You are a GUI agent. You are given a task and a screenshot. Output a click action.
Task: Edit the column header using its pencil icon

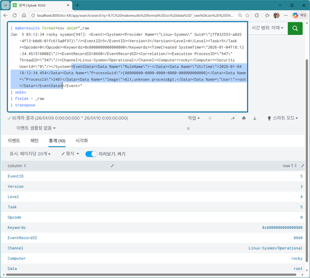(112, 166)
